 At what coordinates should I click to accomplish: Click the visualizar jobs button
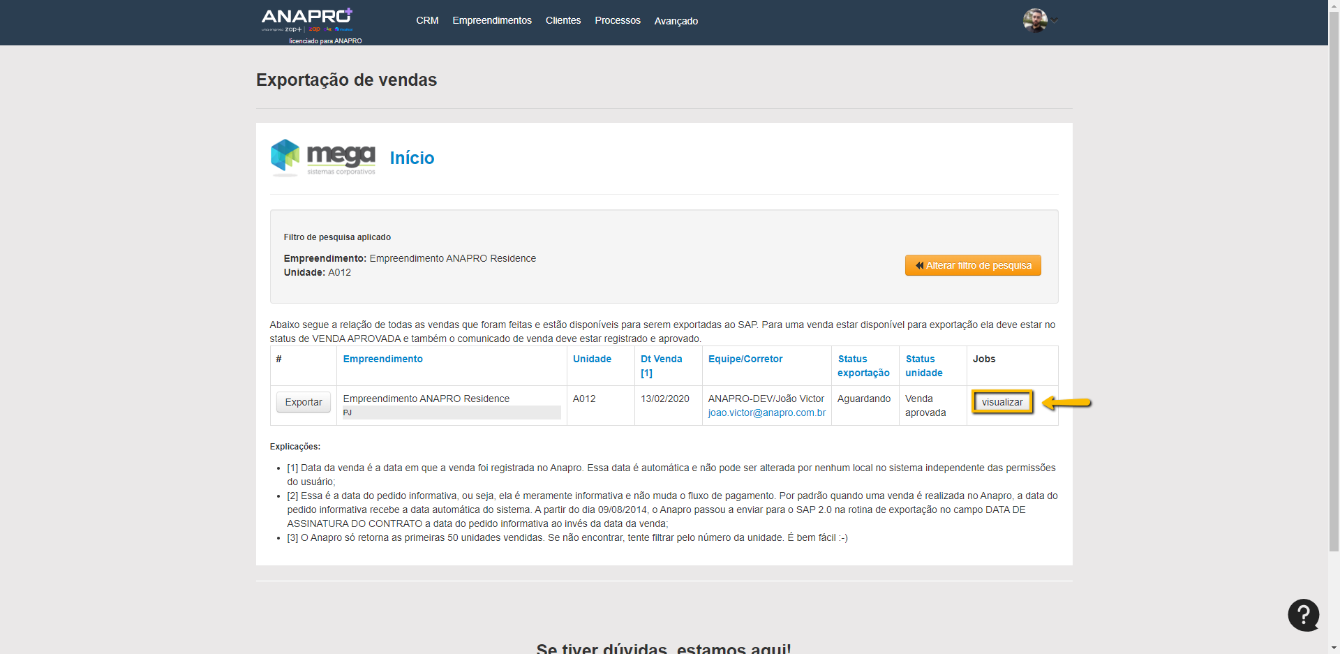1002,402
